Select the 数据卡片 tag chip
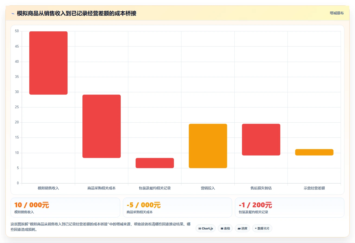Screen dimensions: 355x243 [262, 228]
